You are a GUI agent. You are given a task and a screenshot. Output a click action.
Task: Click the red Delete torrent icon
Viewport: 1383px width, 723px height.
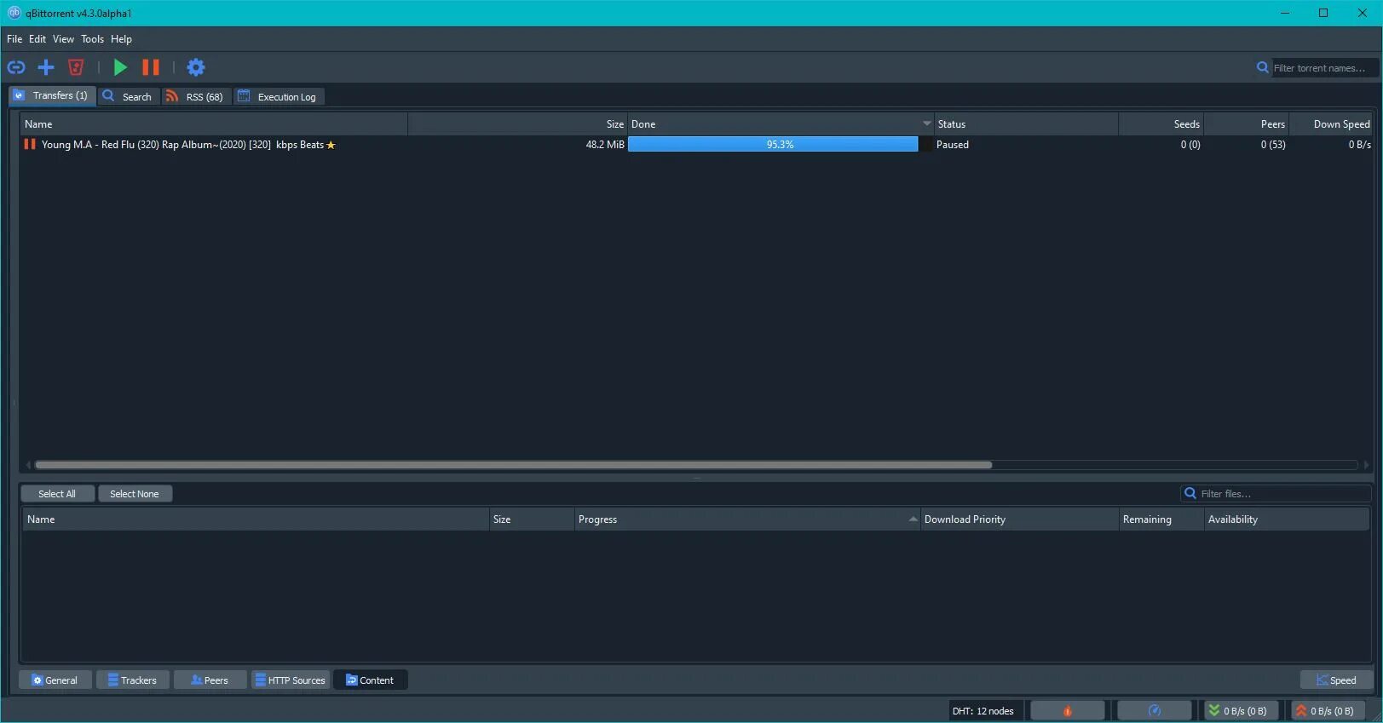point(76,67)
